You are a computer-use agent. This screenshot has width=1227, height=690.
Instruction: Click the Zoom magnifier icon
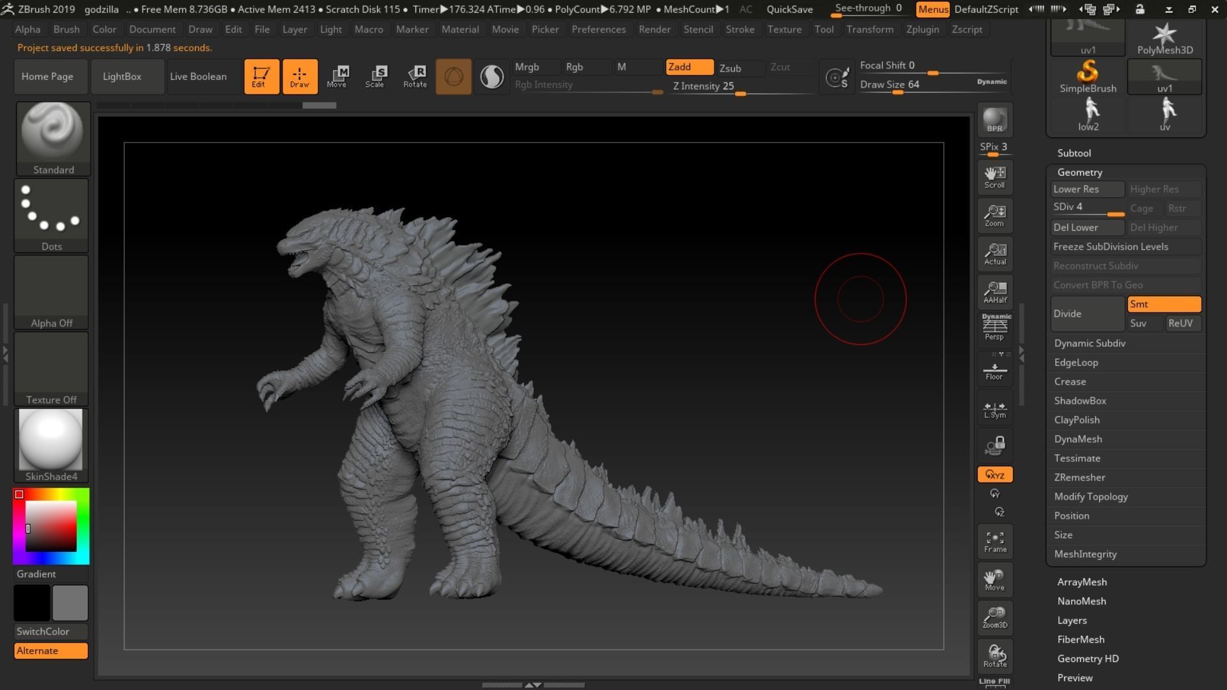click(995, 215)
